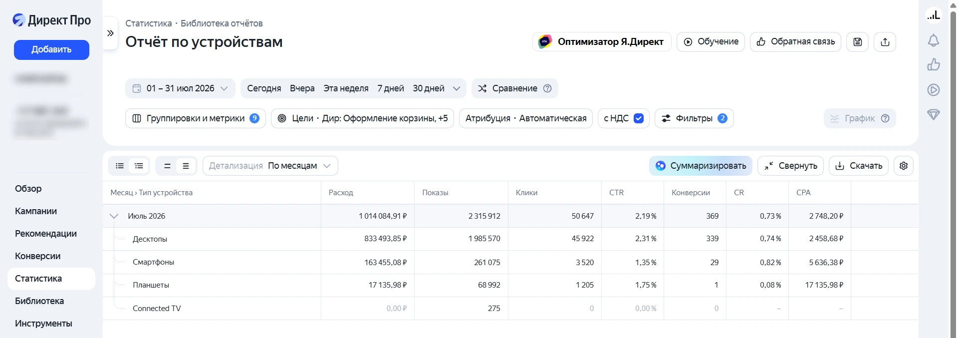This screenshot has height=338, width=958.
Task: Select Эта неделя period preset
Action: coord(346,88)
